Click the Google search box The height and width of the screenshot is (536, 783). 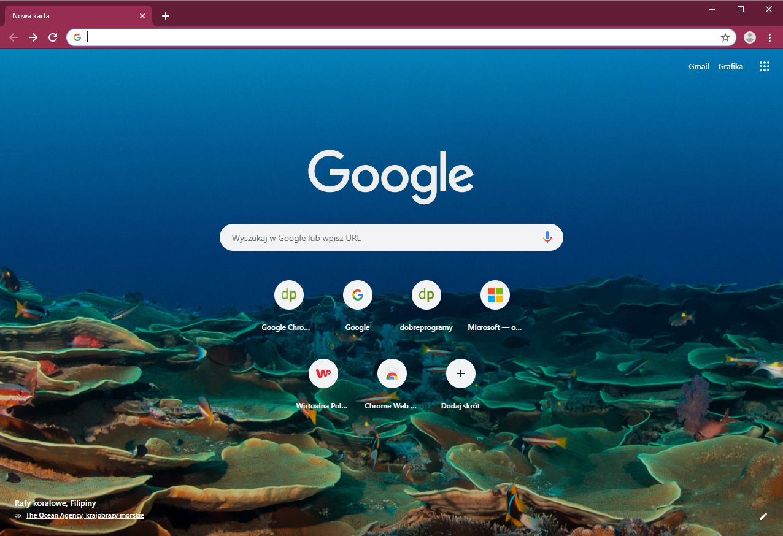pyautogui.click(x=391, y=237)
